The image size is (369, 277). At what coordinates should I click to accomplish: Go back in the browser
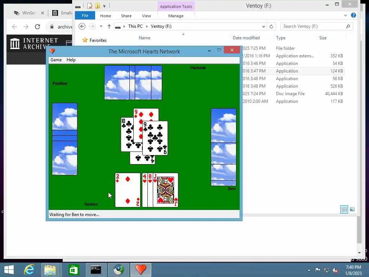[14, 27]
